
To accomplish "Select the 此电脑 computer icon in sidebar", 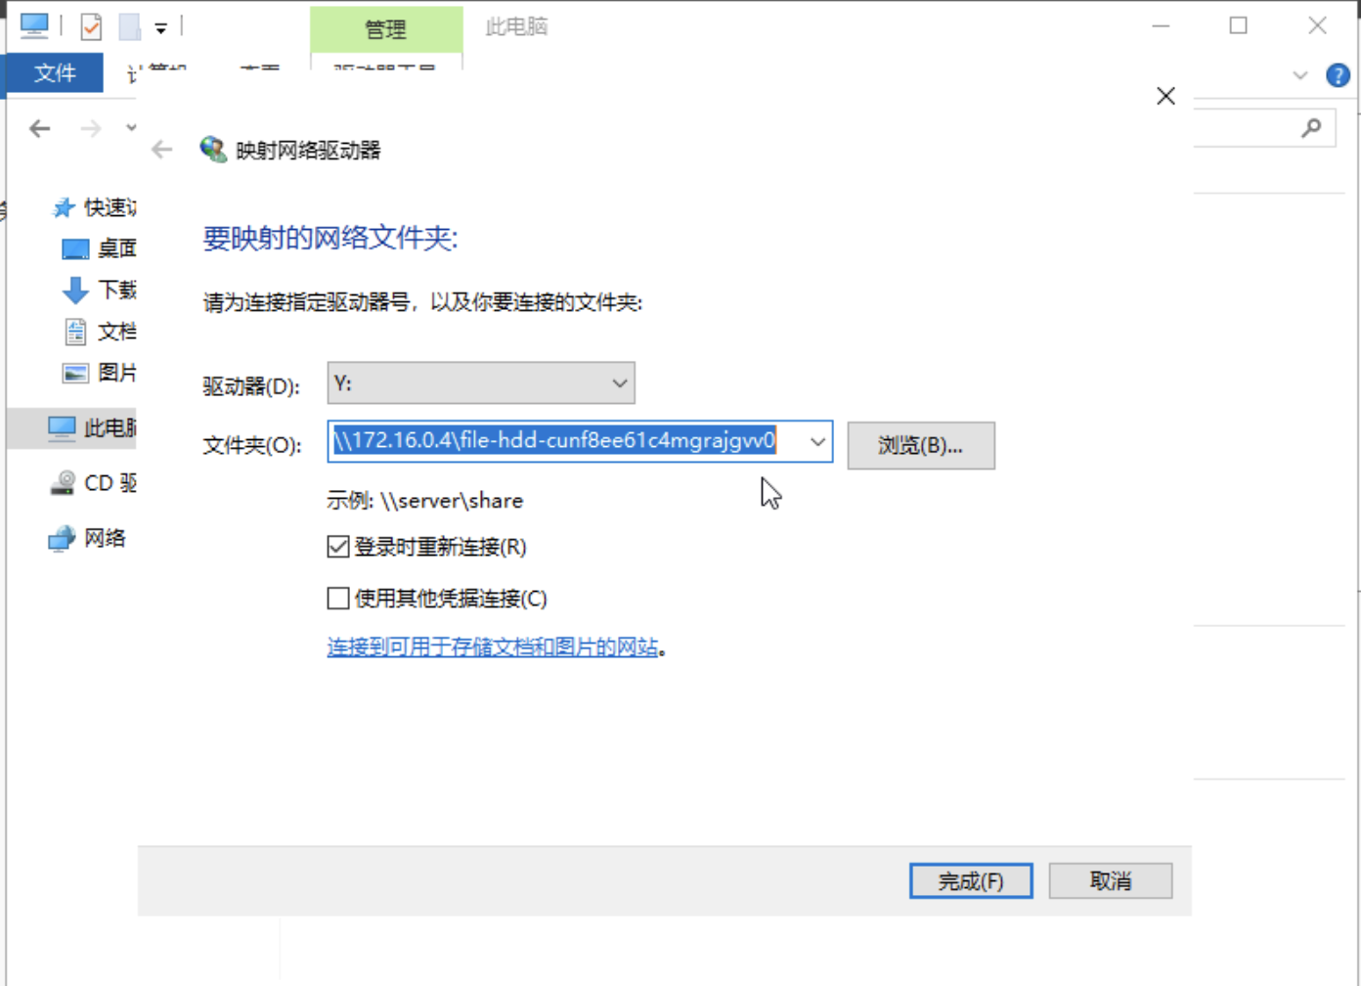I will point(62,427).
